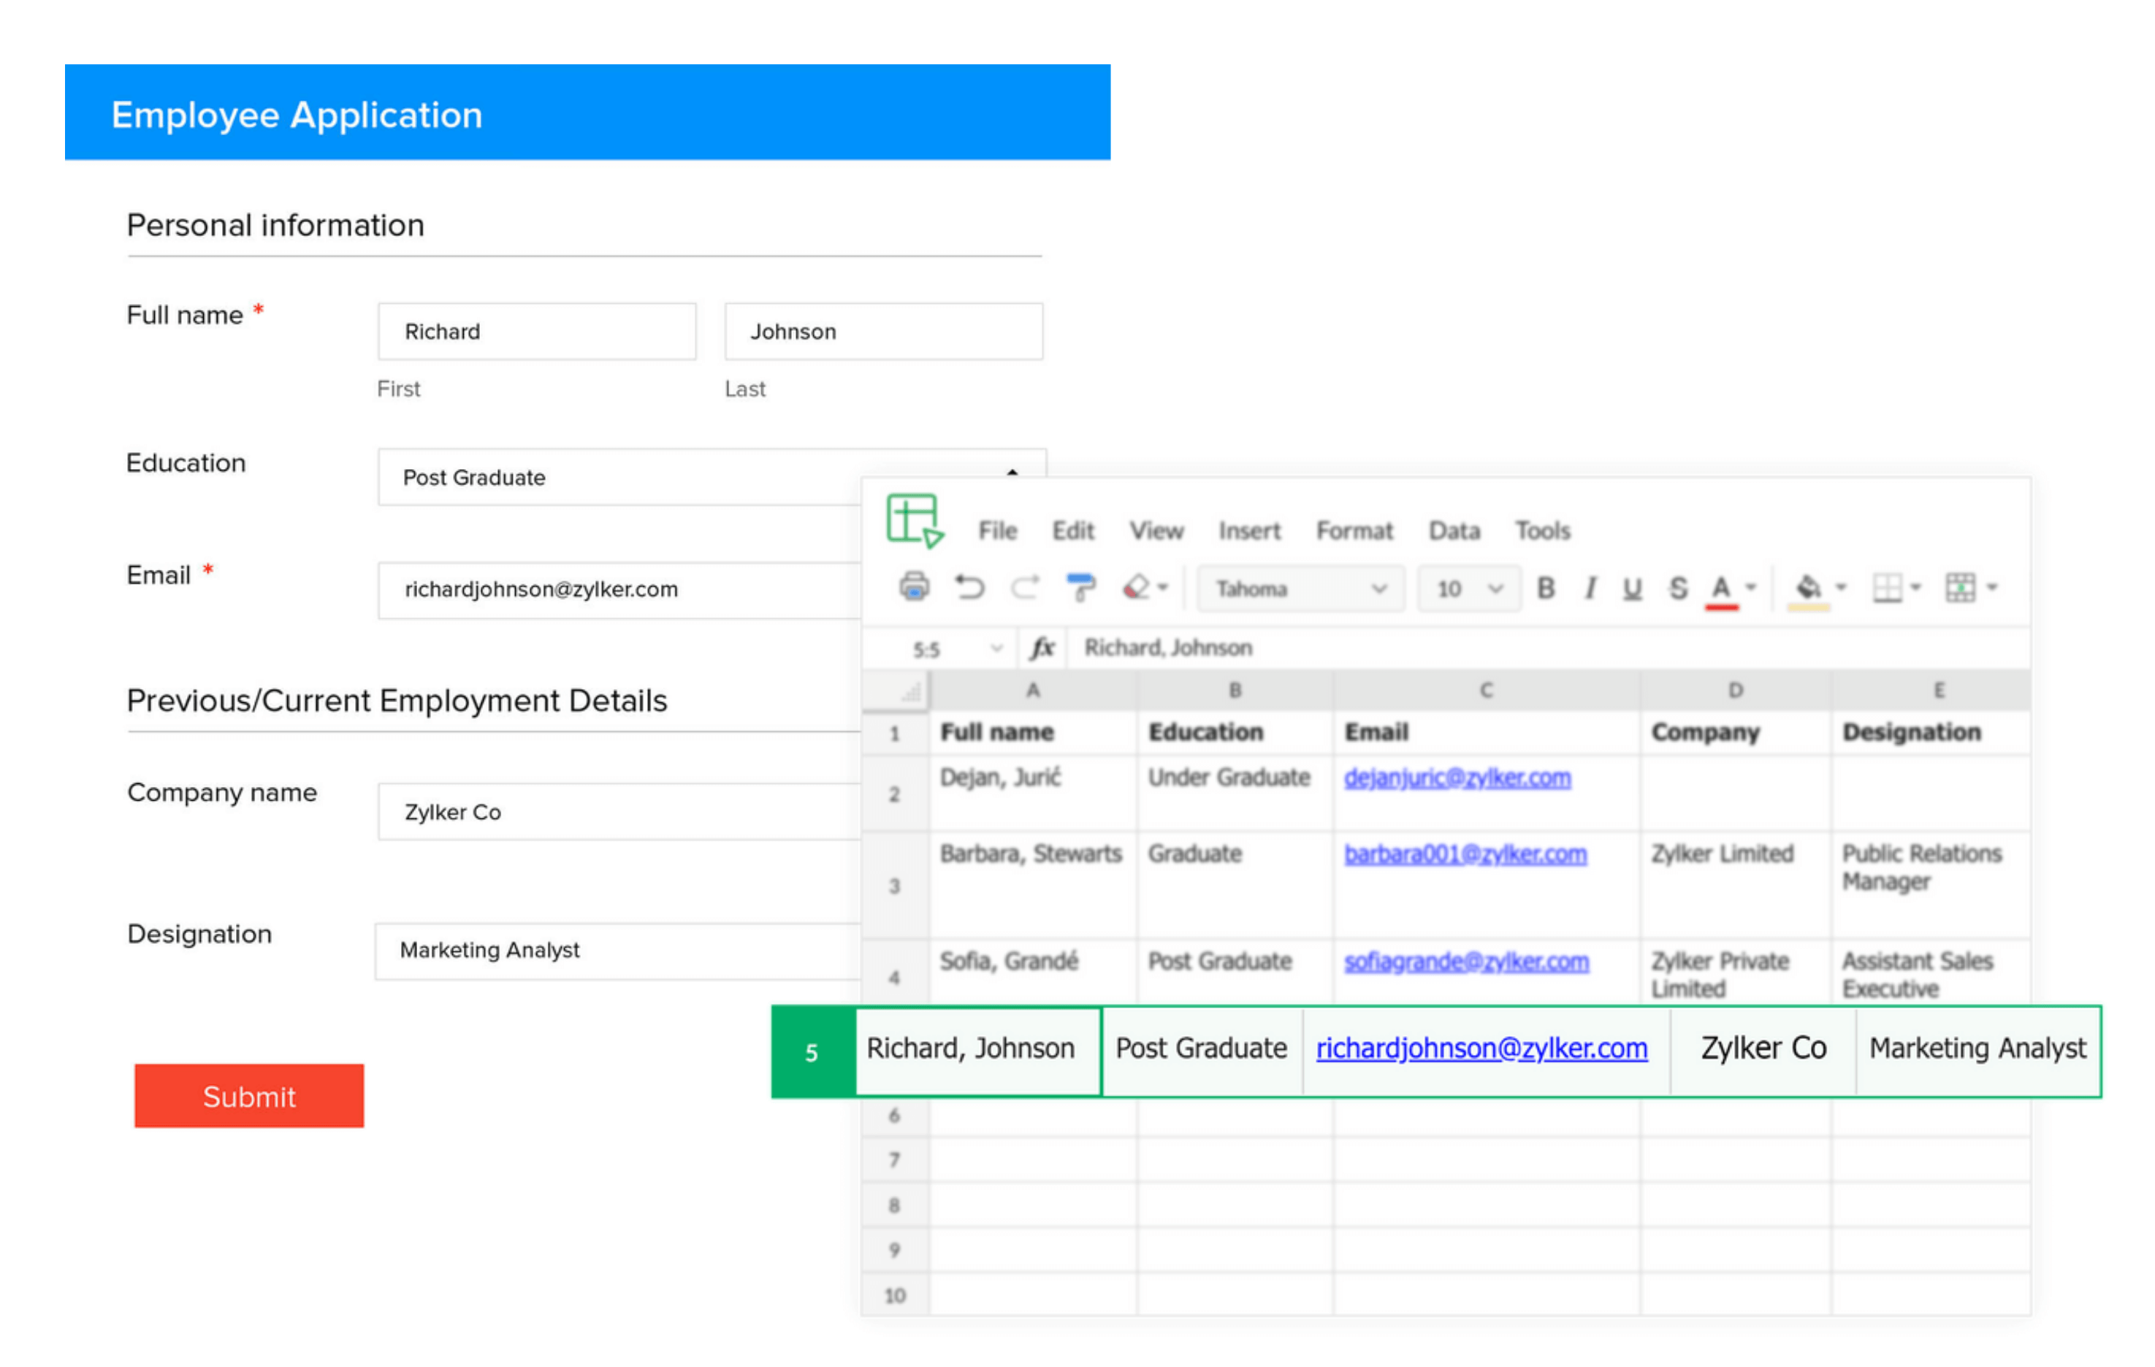Select row 5 header in the spreadsheet
Screen dimensions: 2155x1367
[812, 1053]
